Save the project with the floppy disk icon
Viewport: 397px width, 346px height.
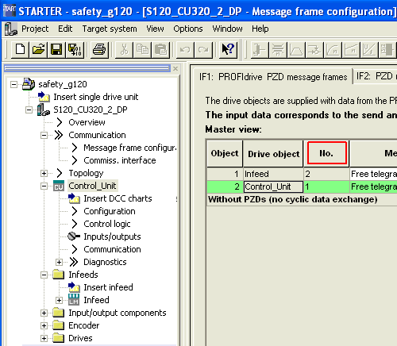56,49
